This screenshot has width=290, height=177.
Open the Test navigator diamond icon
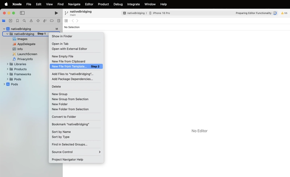coord(38,21)
